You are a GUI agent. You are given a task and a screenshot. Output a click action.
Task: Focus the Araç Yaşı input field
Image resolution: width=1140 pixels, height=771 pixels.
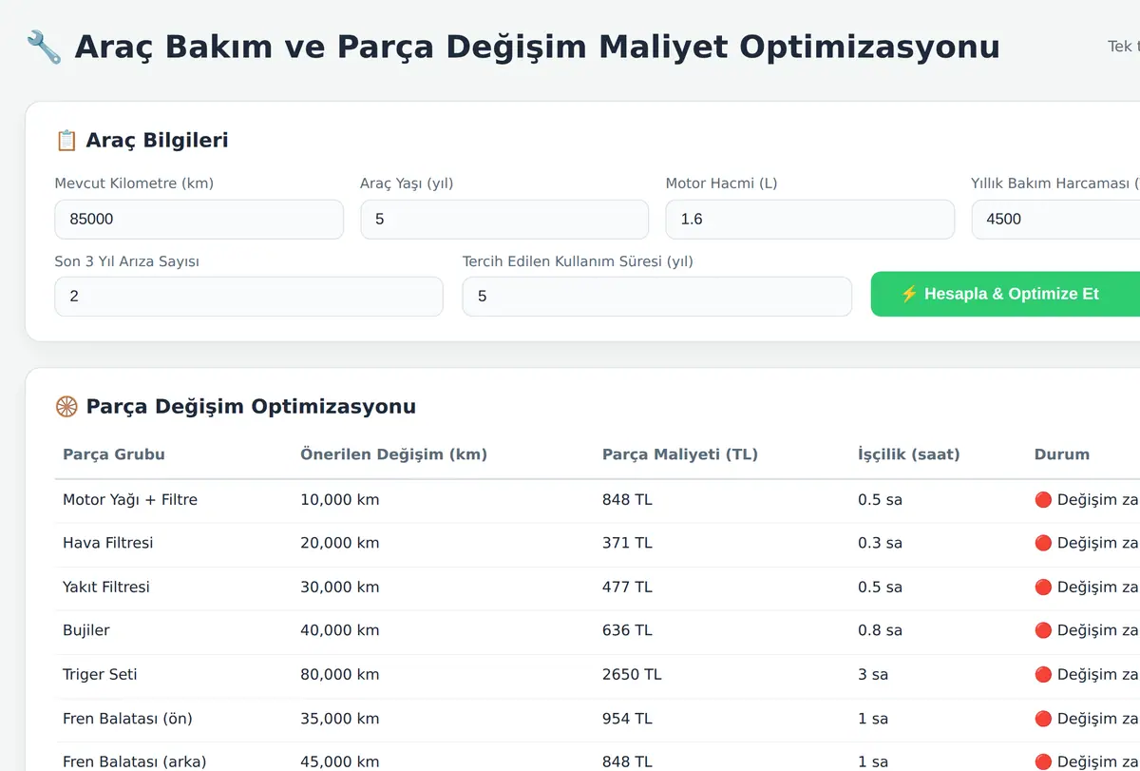504,220
